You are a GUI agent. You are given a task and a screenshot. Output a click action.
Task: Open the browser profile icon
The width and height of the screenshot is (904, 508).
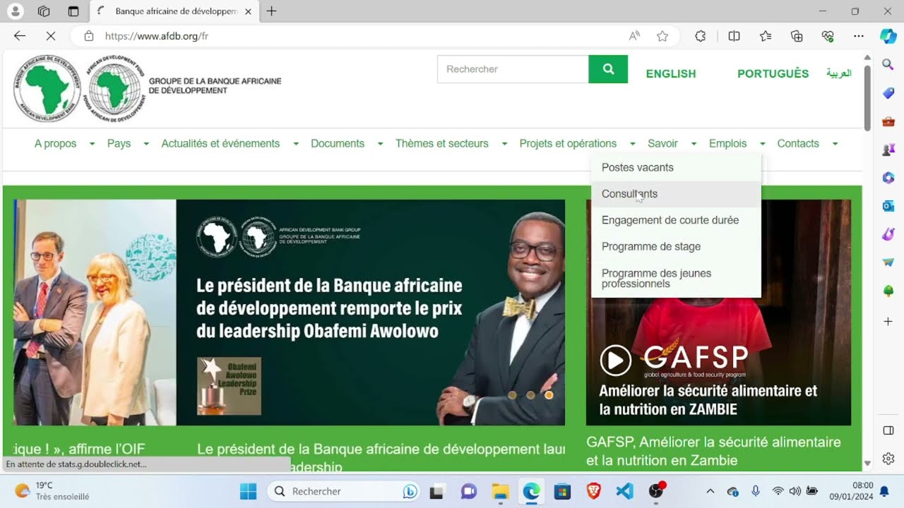[x=15, y=11]
